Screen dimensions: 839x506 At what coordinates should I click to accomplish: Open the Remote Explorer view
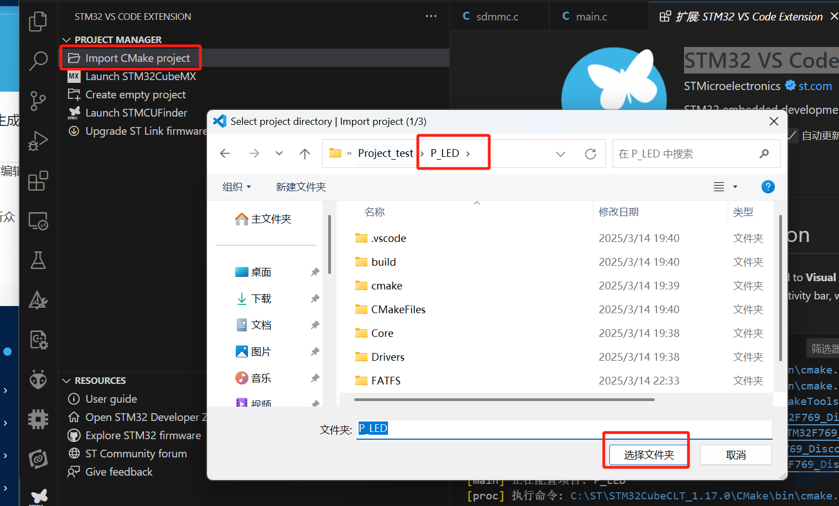tap(38, 221)
